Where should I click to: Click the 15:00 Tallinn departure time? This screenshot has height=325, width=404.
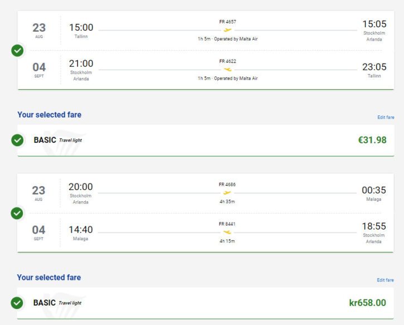(x=81, y=27)
